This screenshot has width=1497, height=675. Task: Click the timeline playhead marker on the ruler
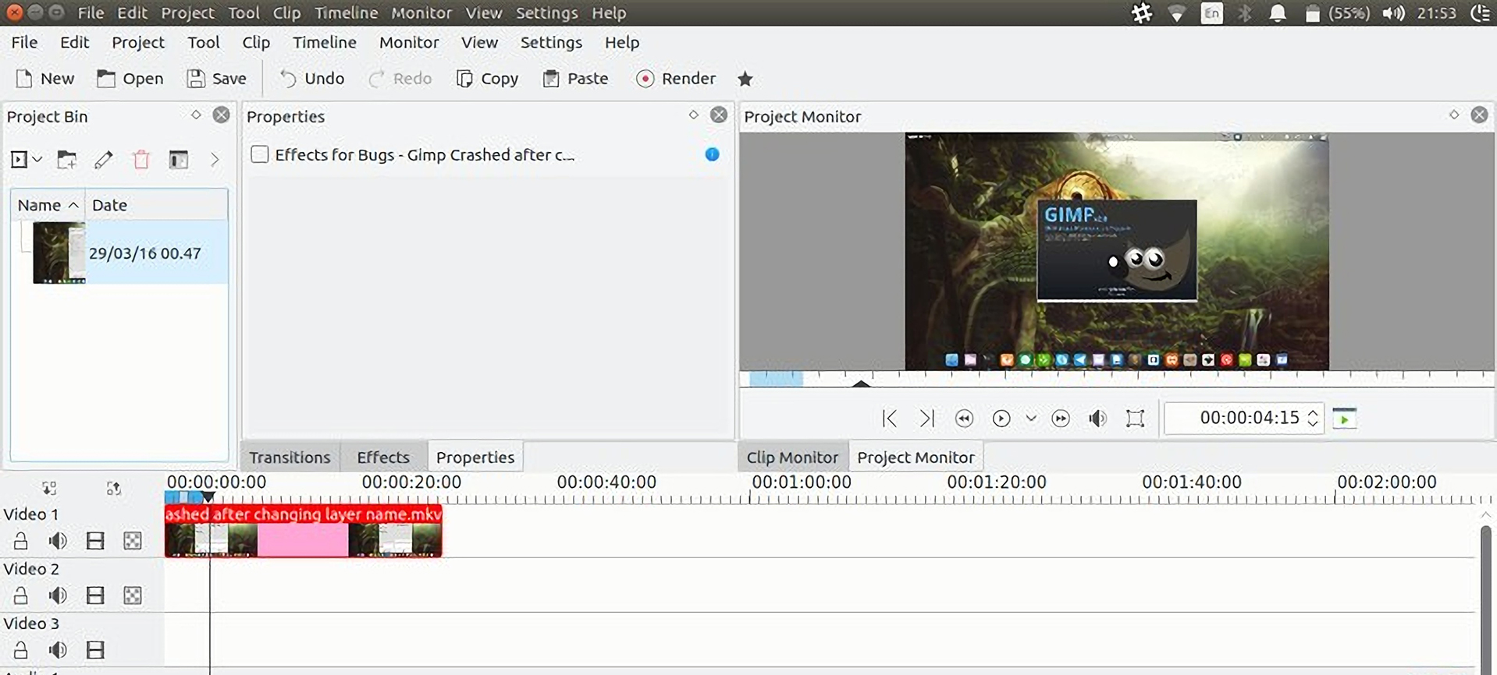click(x=208, y=497)
